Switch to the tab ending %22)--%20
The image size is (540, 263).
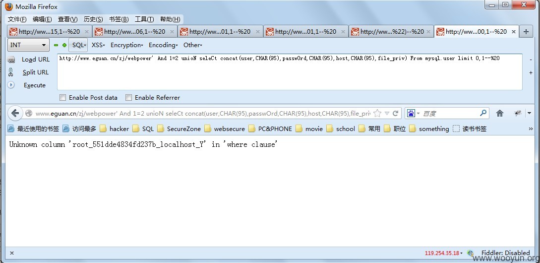[x=391, y=32]
